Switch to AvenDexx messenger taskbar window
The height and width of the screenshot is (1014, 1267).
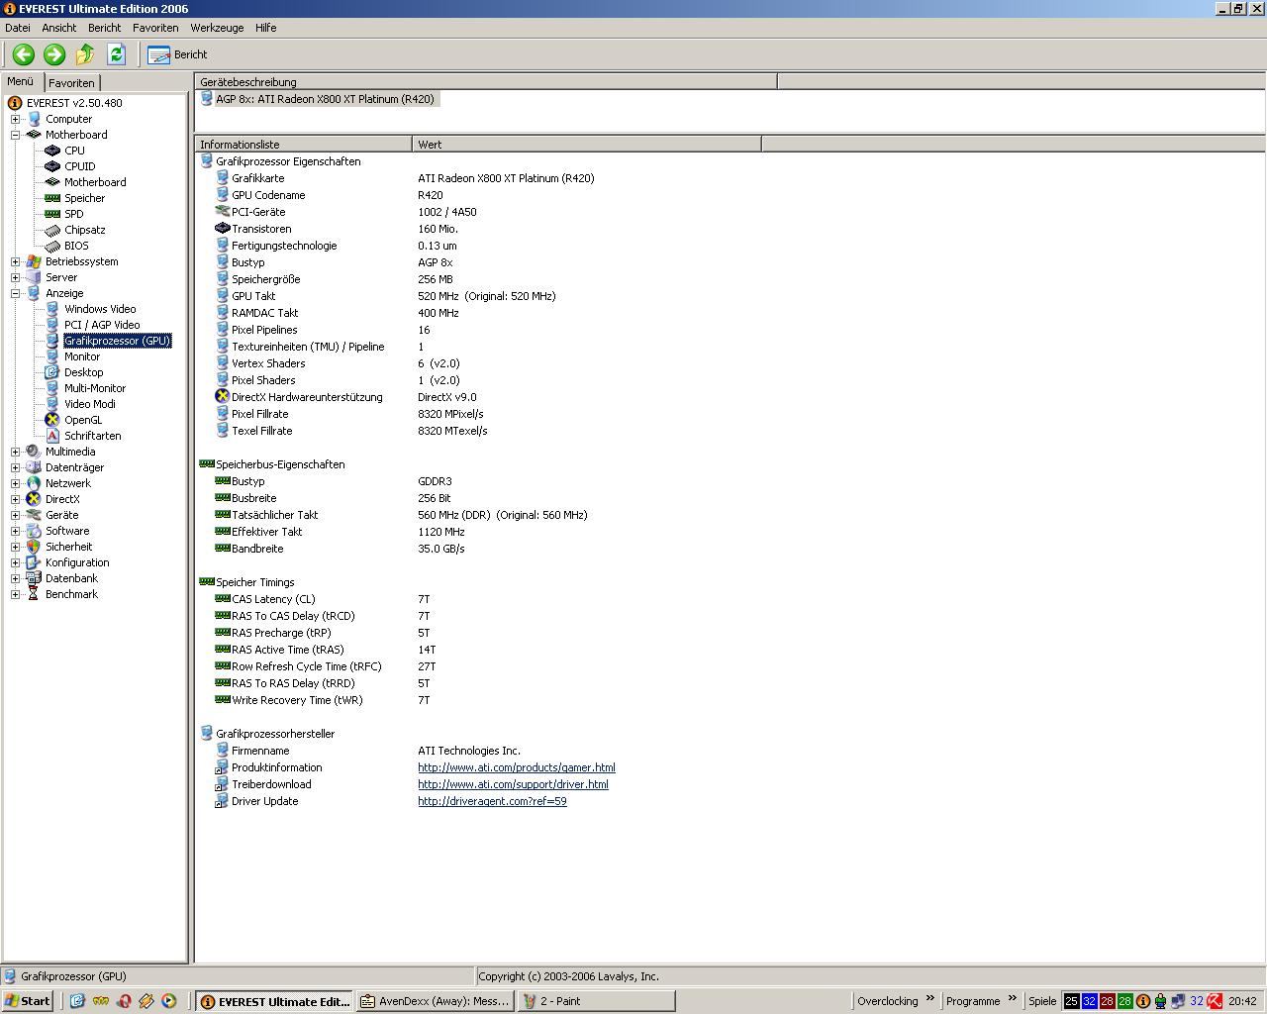[x=436, y=1001]
